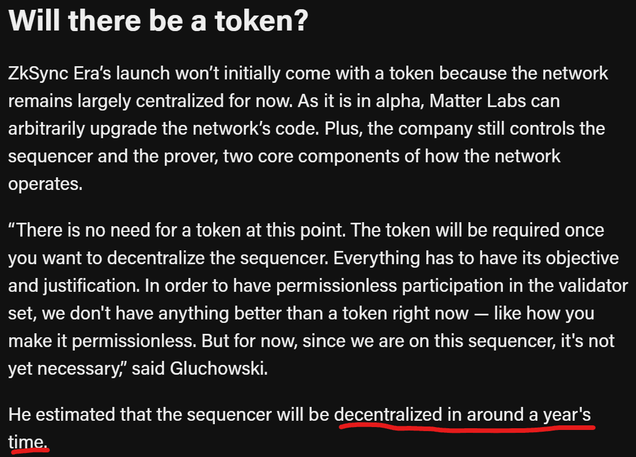Click the word "arbitrarily" in the first paragraph

point(46,130)
